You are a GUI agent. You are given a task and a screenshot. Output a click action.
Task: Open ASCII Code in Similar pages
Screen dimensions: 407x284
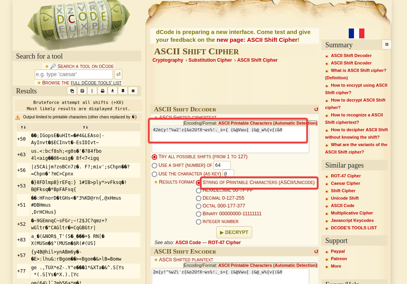click(x=342, y=205)
